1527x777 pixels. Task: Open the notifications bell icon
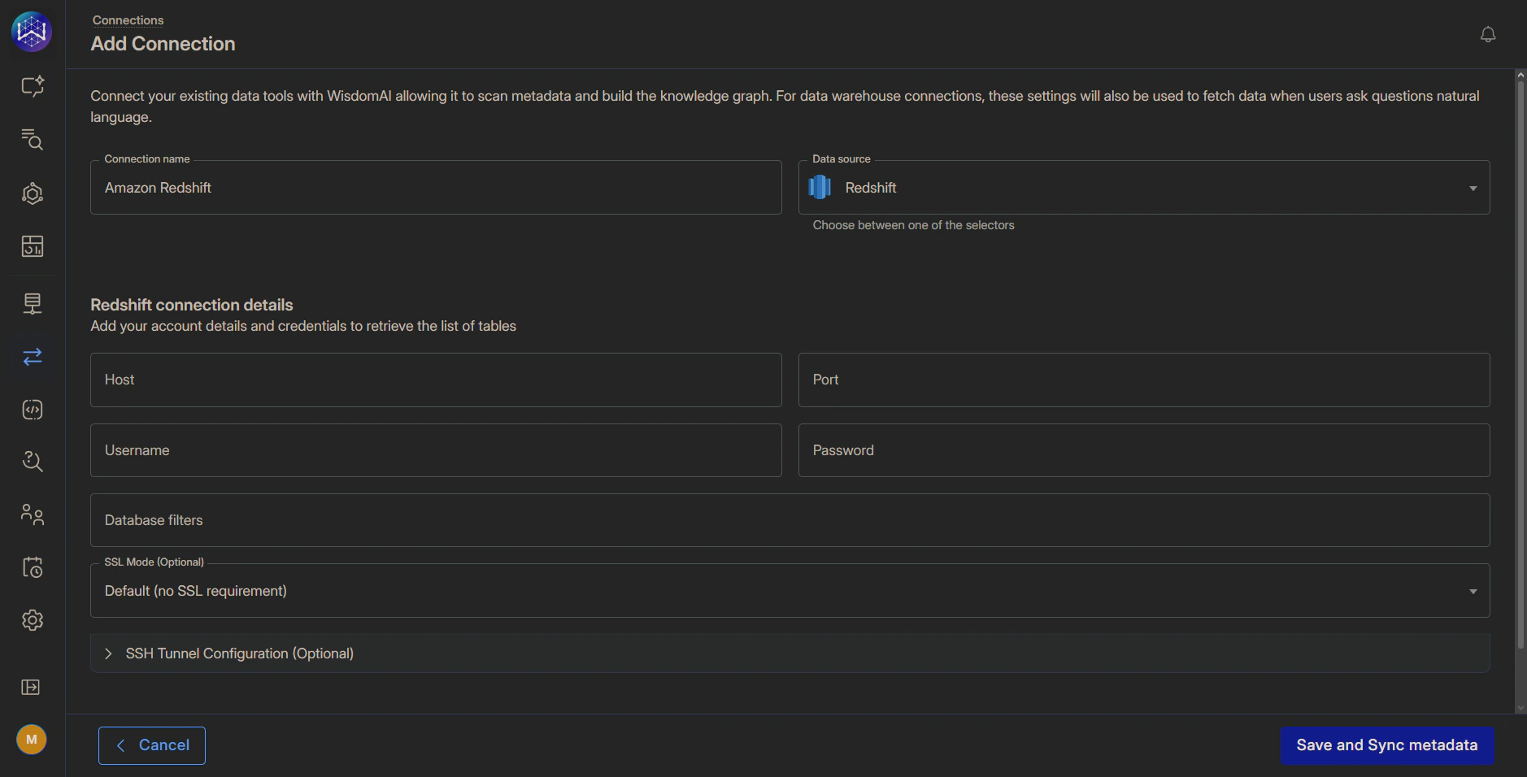[x=1488, y=34]
